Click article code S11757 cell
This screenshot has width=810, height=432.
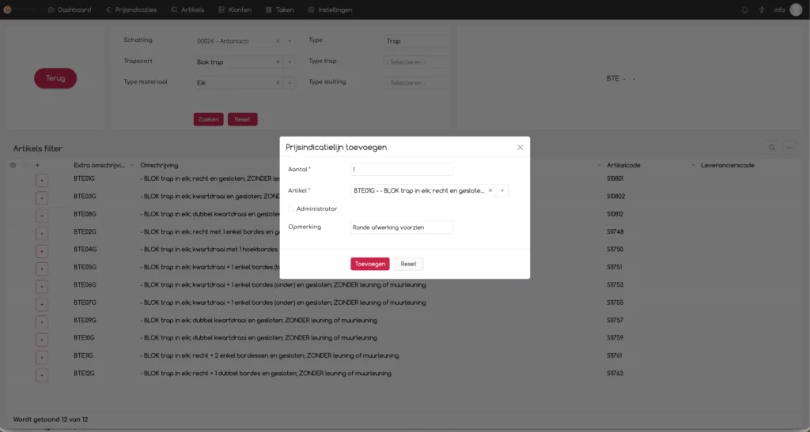click(x=615, y=320)
